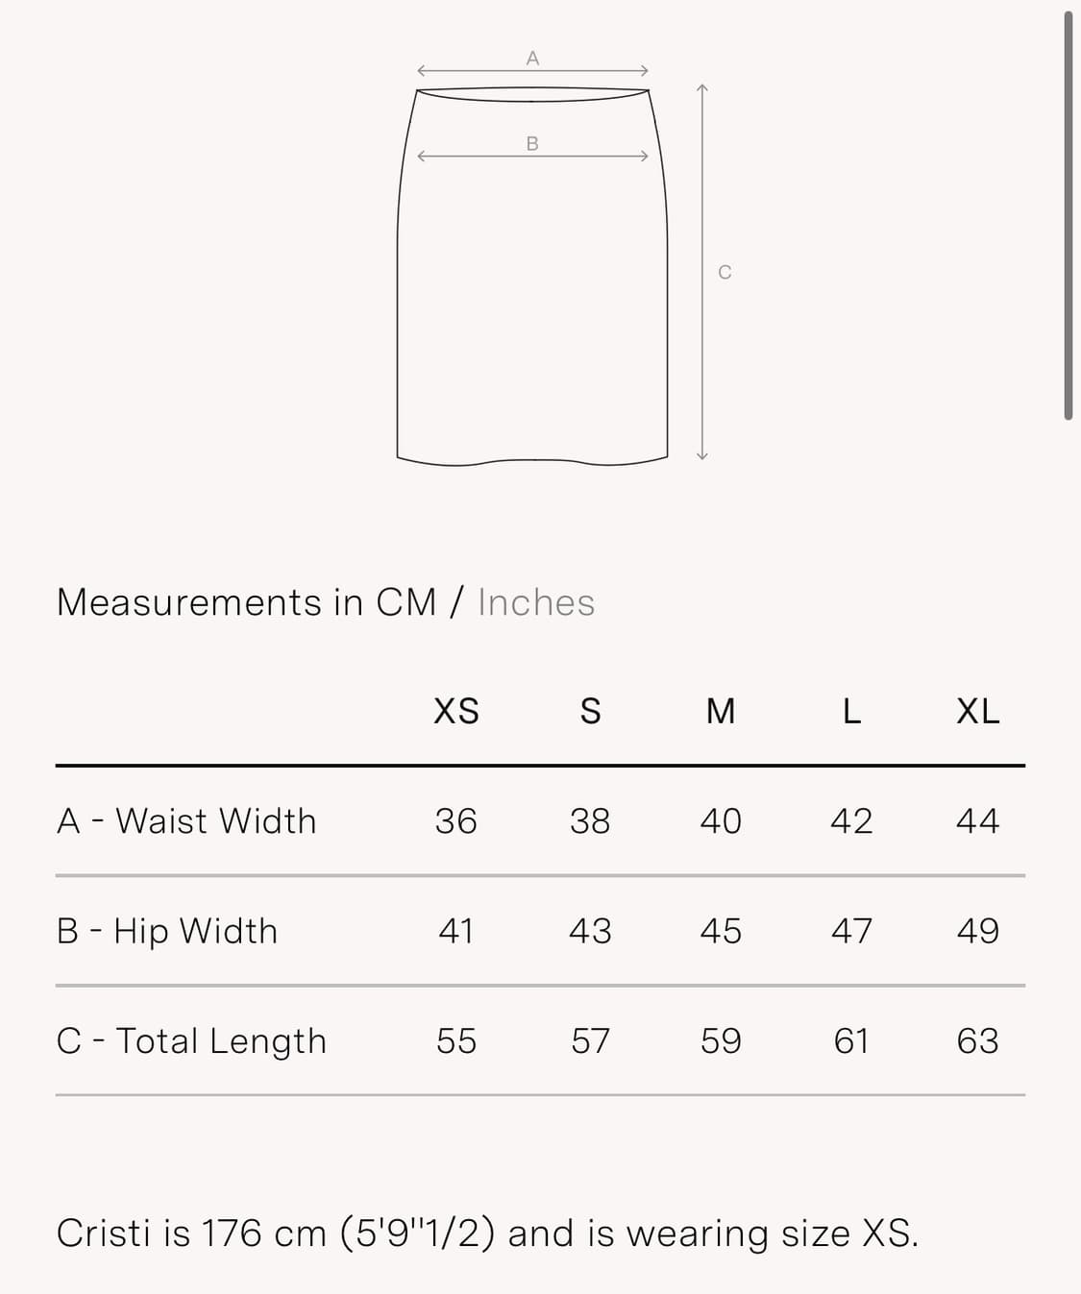Screen dimensions: 1081x1294
Task: Click XS waist width value 36
Action: point(455,821)
